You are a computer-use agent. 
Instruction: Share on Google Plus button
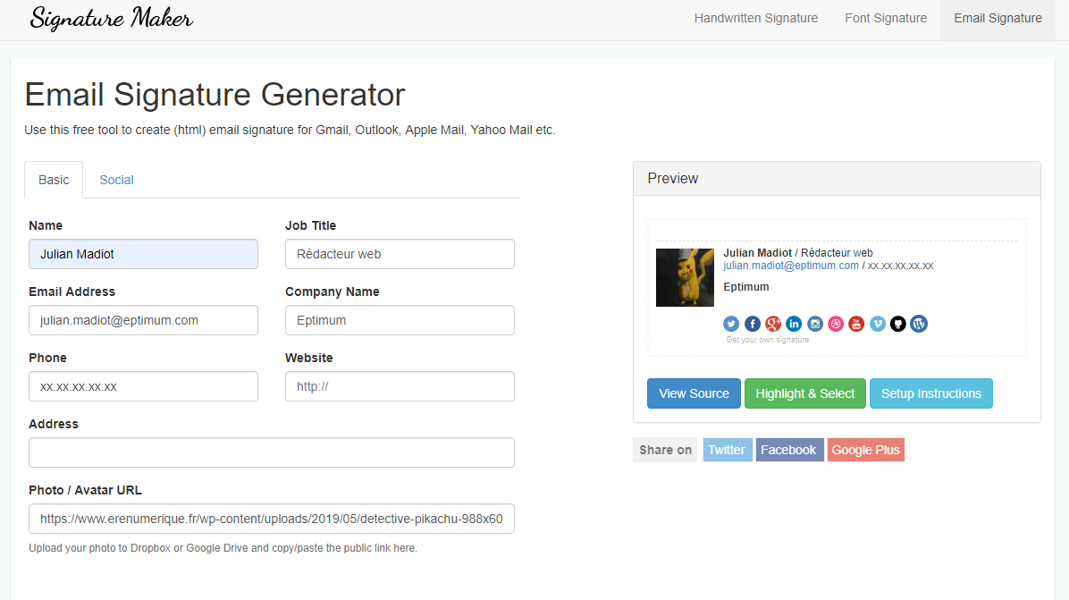pos(866,450)
